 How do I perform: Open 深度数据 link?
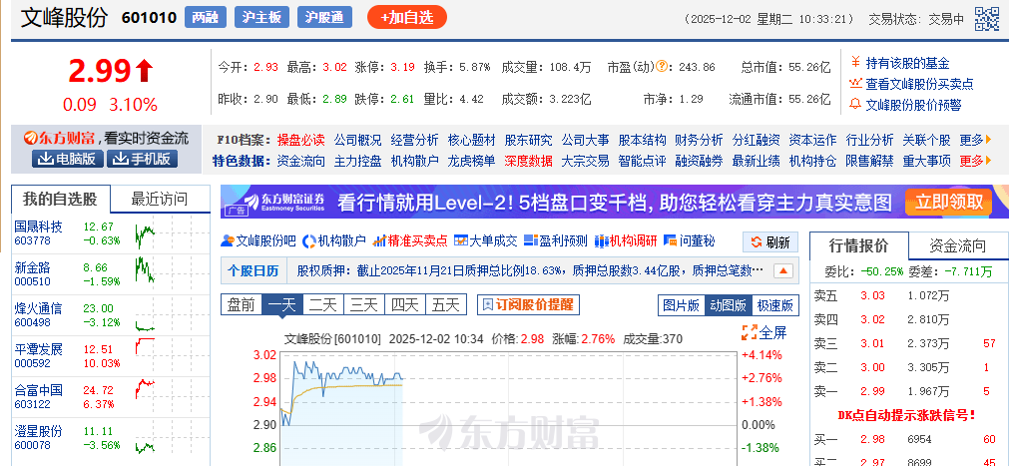(529, 161)
